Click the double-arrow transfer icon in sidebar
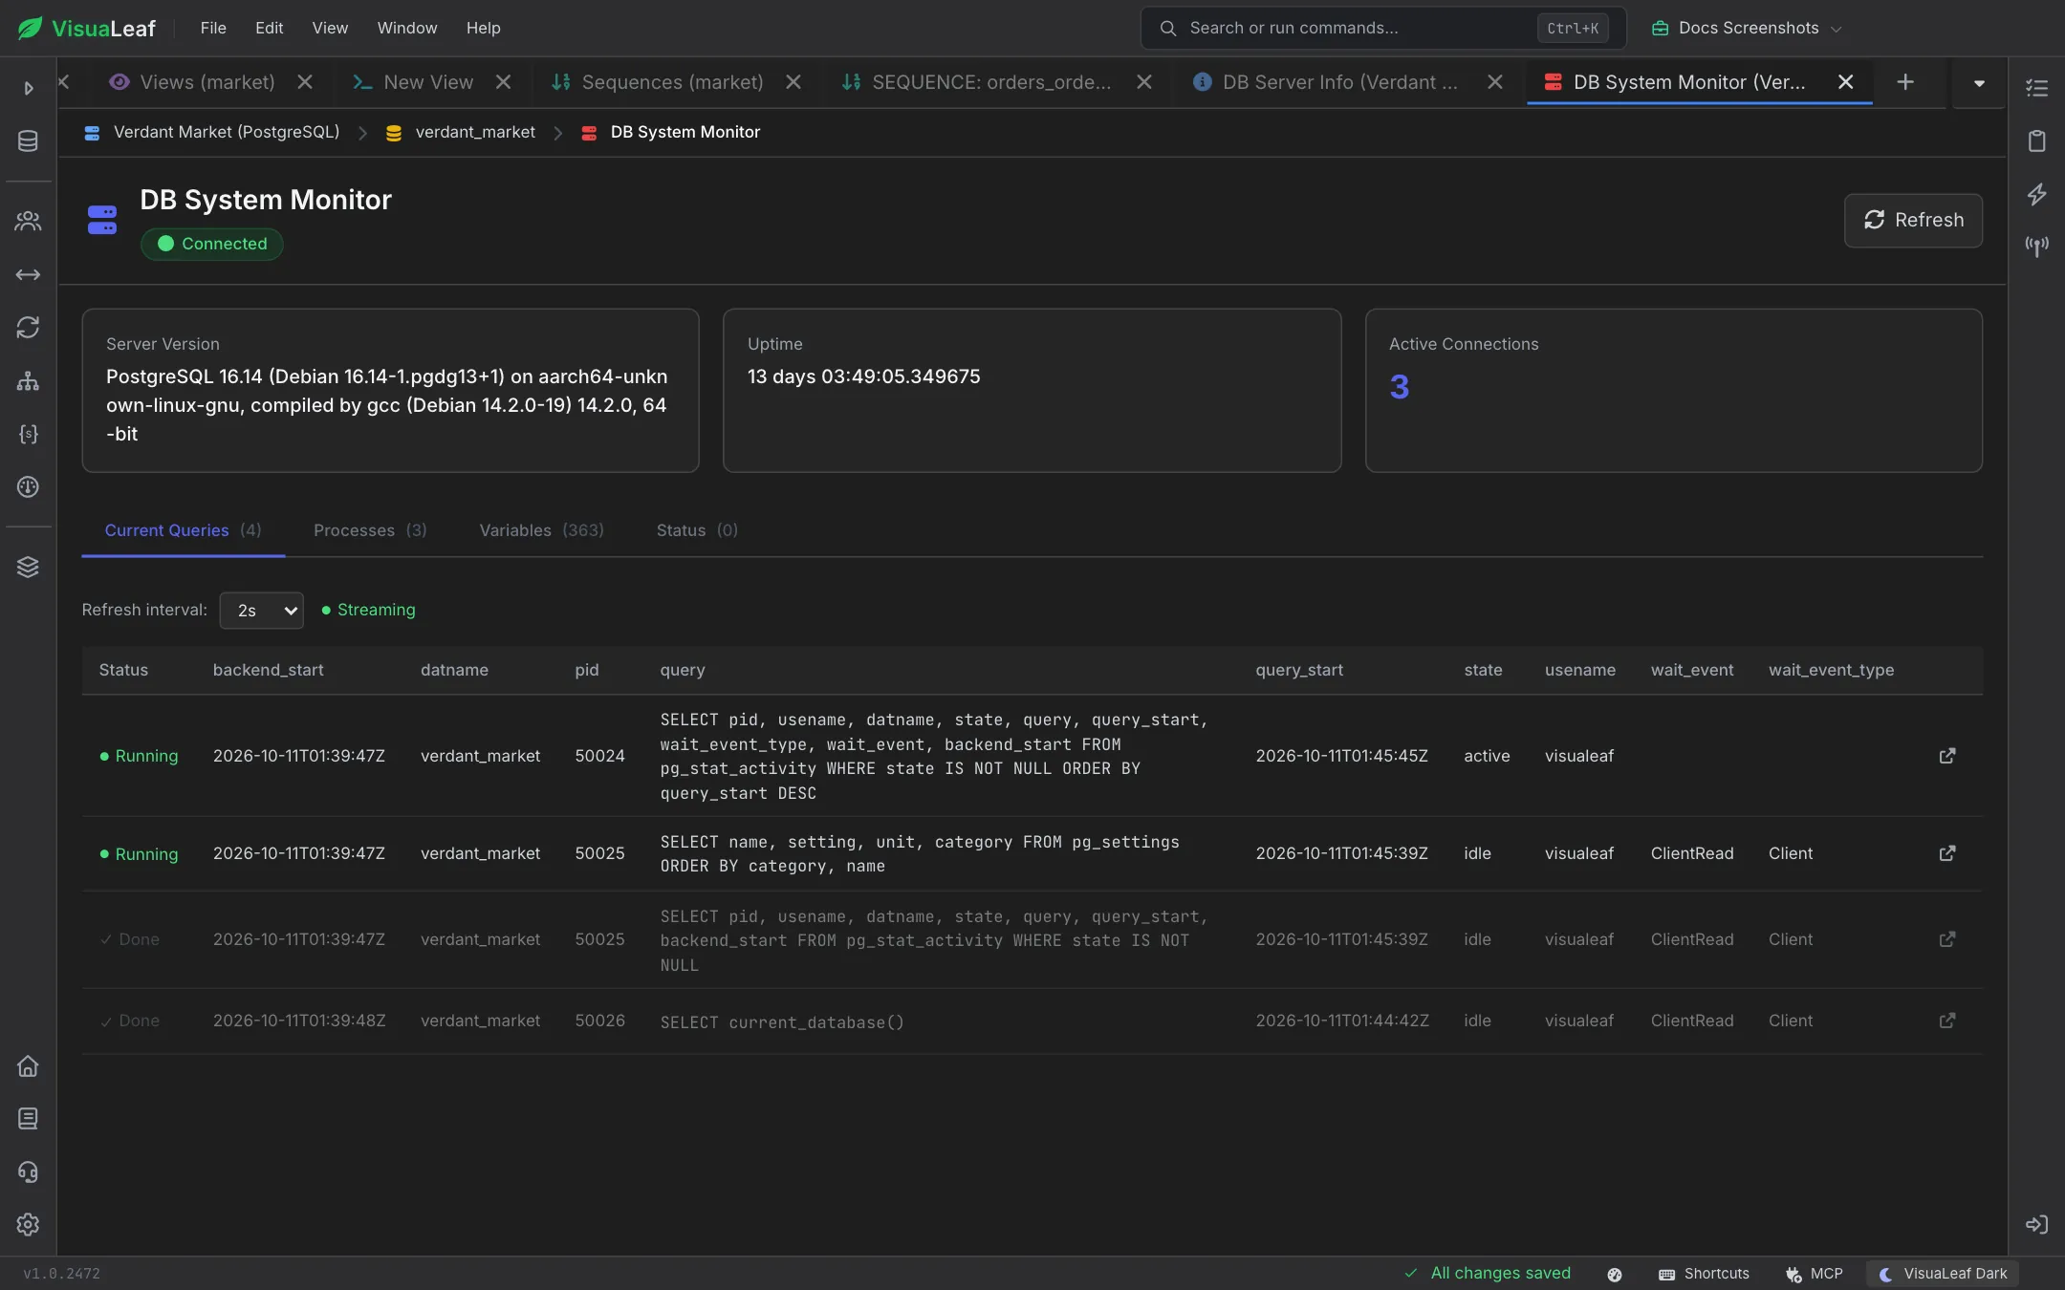Viewport: 2065px width, 1290px height. tap(28, 275)
